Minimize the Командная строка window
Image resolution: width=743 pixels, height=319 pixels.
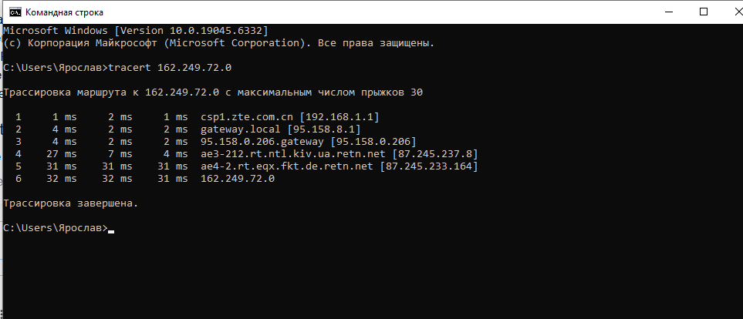pos(670,12)
